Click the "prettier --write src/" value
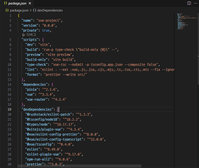Viewport: 199px width, 168px height. click(65, 75)
